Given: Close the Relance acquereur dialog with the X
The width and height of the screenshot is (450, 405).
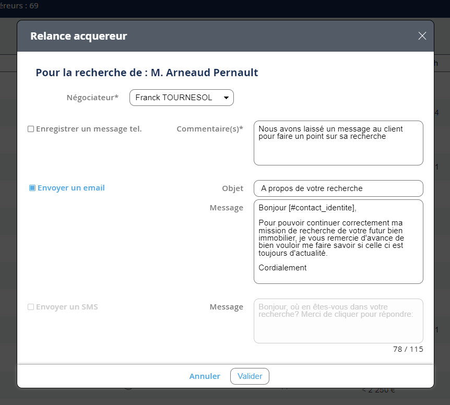Looking at the screenshot, I should pos(422,36).
